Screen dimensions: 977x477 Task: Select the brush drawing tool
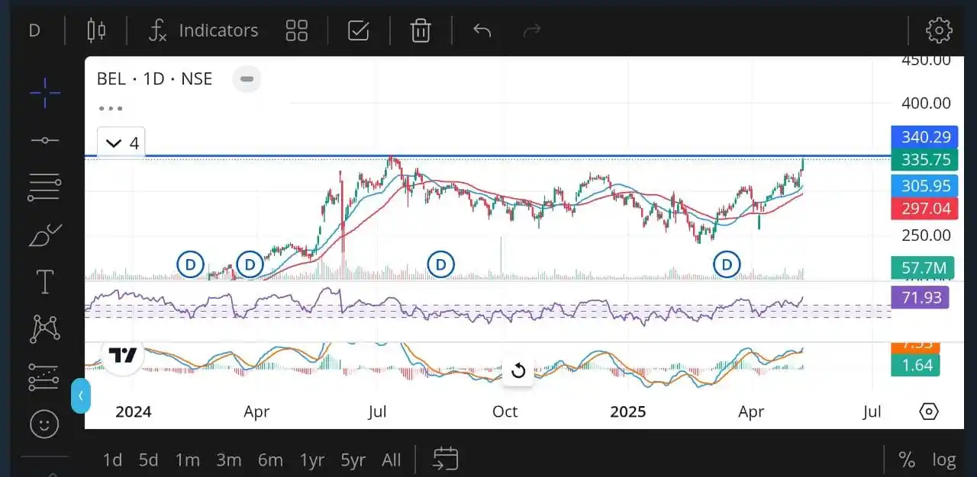[45, 235]
